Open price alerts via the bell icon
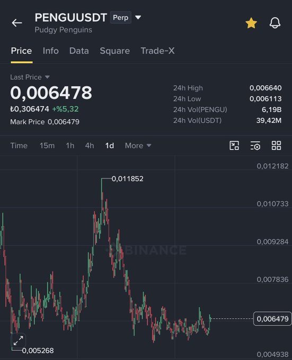This screenshot has width=292, height=360. tap(275, 23)
